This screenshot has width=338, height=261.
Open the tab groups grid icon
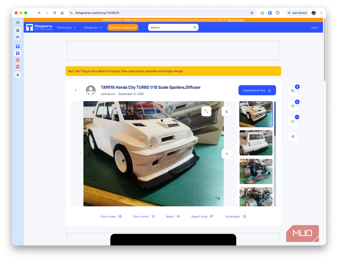(x=18, y=30)
